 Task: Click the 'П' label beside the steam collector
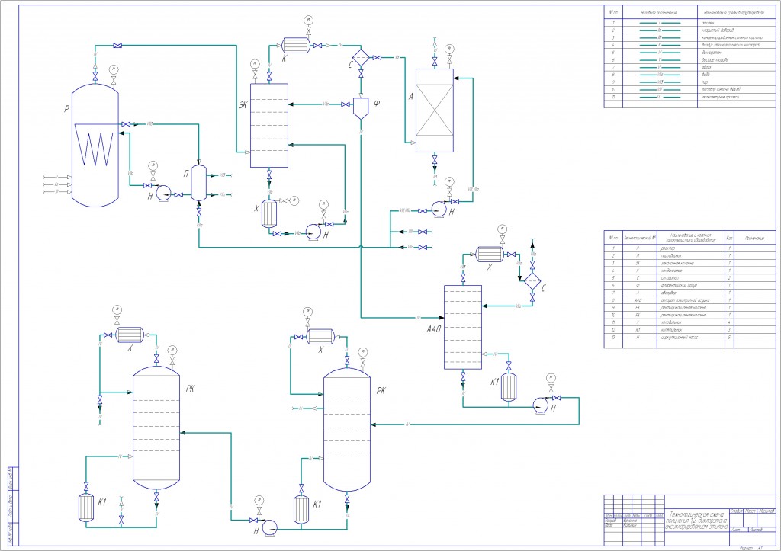pyautogui.click(x=186, y=175)
